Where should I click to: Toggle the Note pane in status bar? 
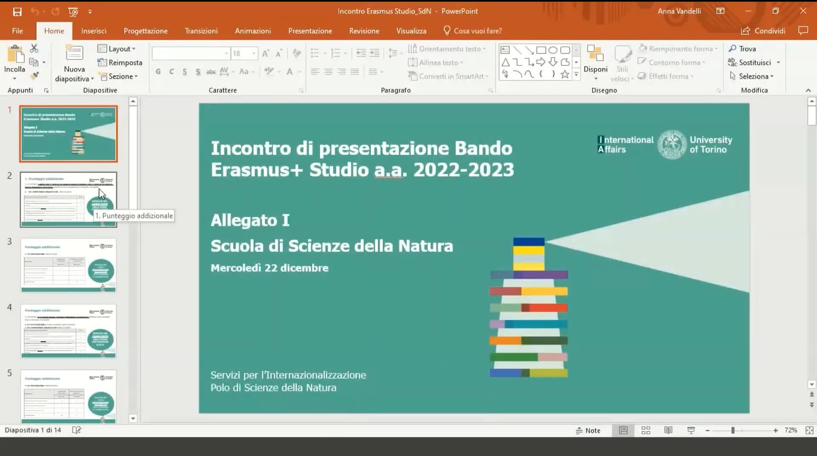[x=588, y=430]
